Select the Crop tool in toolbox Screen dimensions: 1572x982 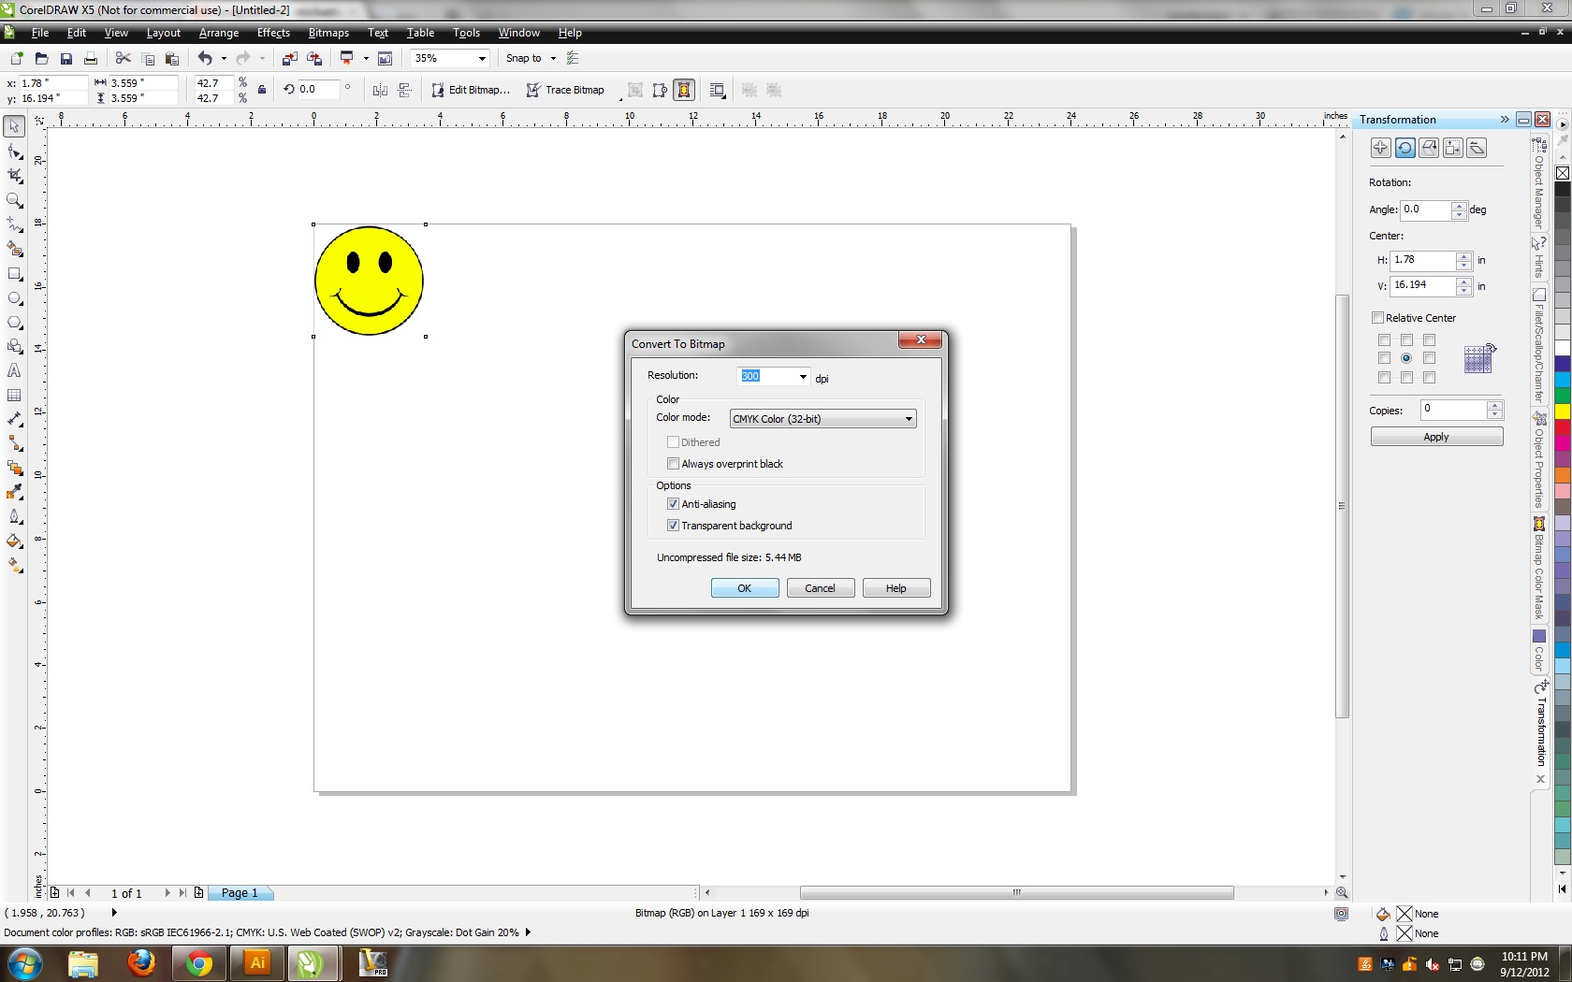(x=14, y=176)
